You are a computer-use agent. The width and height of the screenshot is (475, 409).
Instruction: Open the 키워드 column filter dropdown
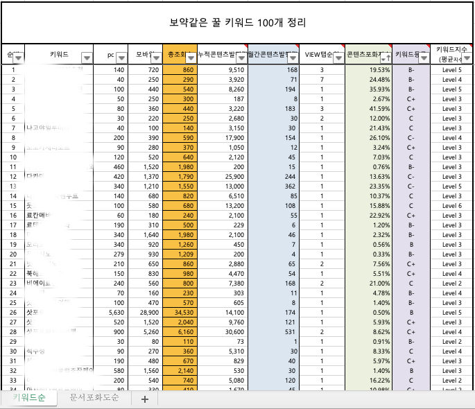(x=87, y=58)
